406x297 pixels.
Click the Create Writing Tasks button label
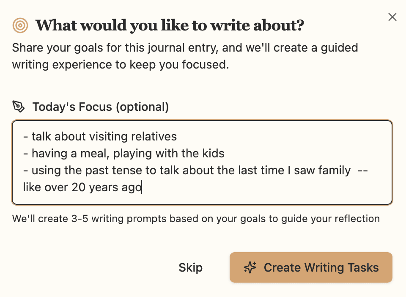tap(321, 267)
